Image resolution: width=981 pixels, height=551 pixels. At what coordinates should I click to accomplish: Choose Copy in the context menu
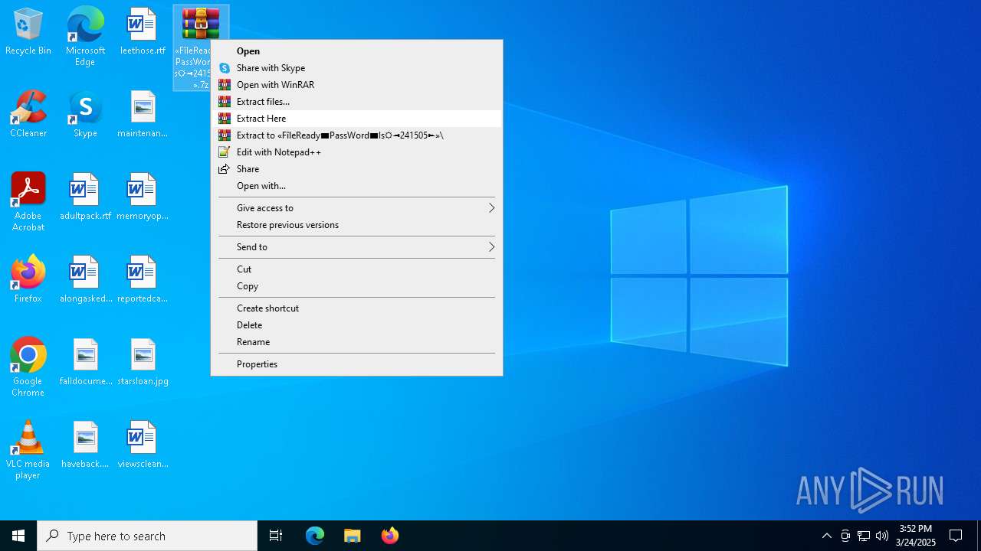pos(356,286)
